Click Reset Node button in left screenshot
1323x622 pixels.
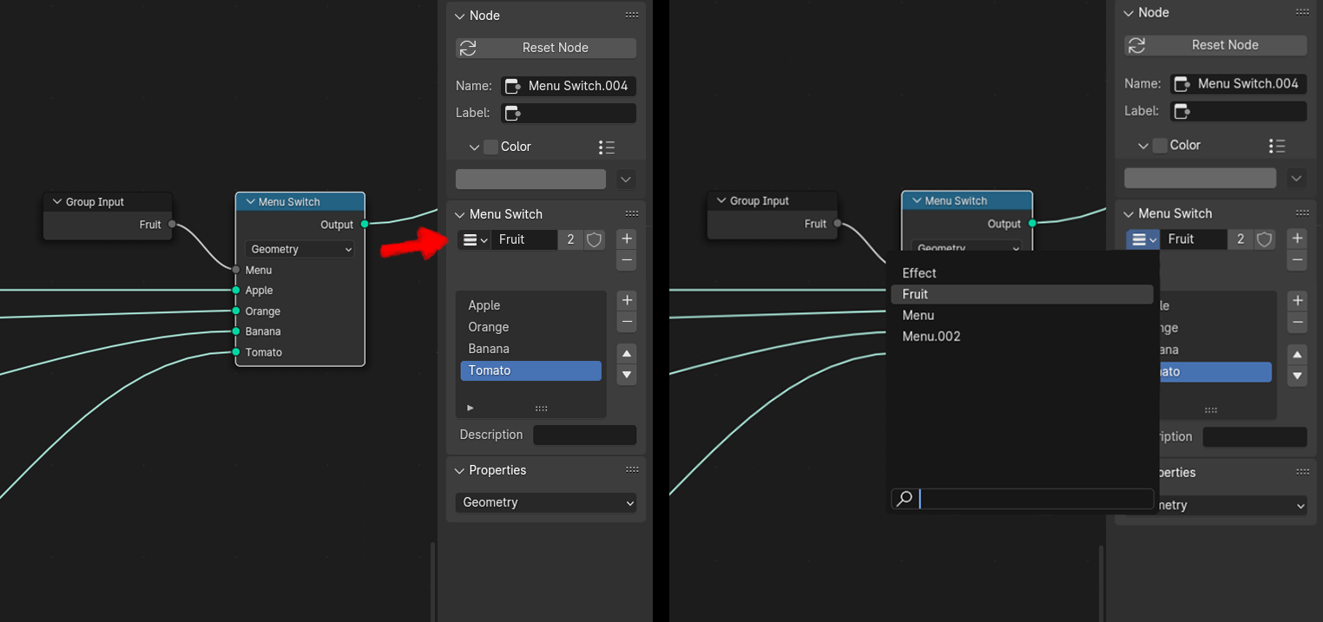click(x=546, y=48)
